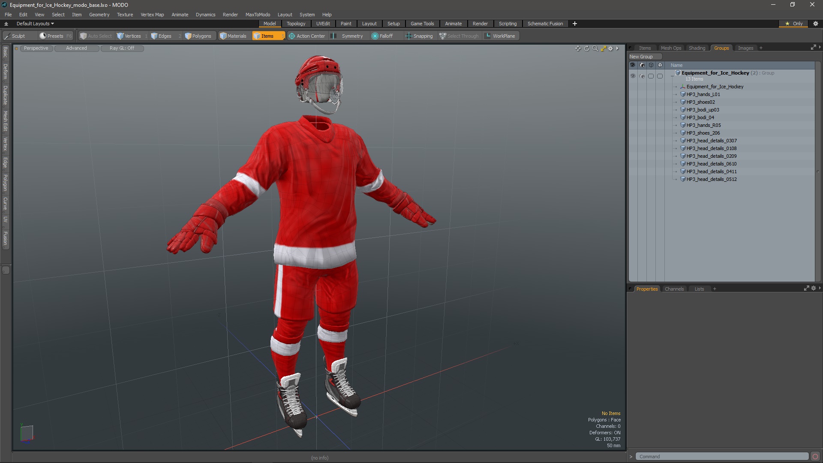Toggle Symmetry on the toolbar
Viewport: 823px width, 463px height.
348,36
